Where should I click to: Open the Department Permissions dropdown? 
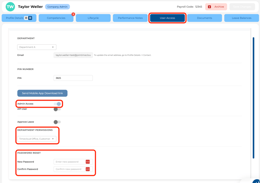[36, 139]
